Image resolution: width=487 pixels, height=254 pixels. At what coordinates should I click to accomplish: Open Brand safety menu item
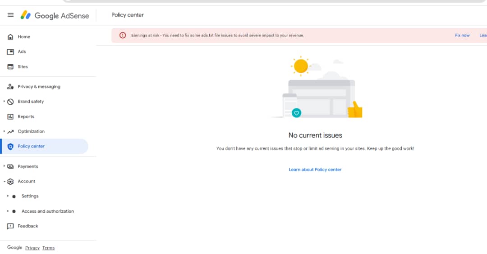(x=31, y=102)
